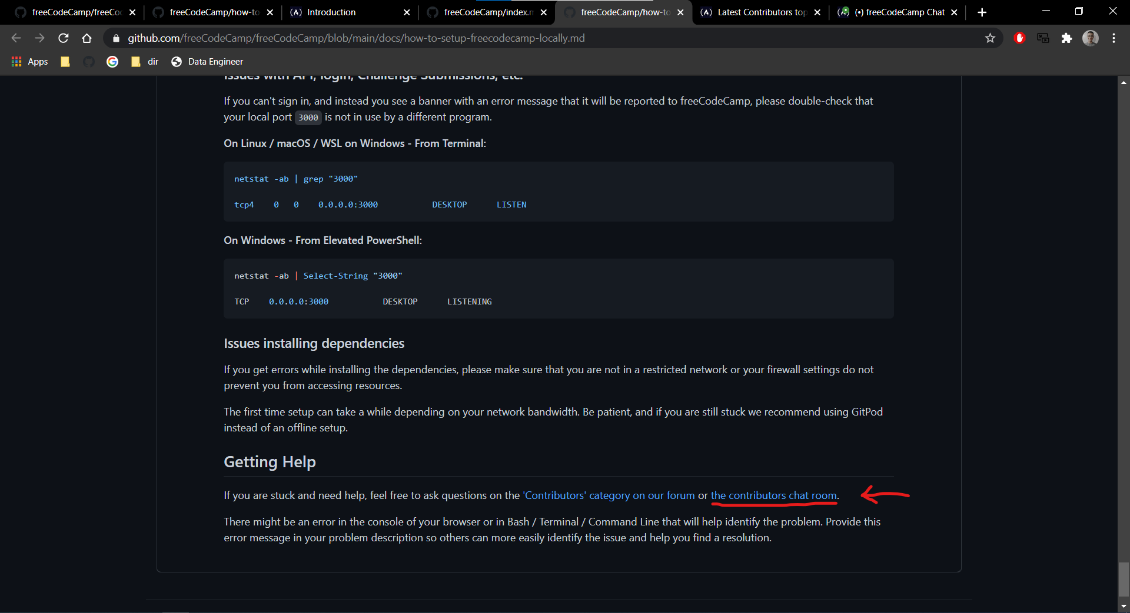Go to the browser home page
The width and height of the screenshot is (1130, 613).
pos(87,38)
